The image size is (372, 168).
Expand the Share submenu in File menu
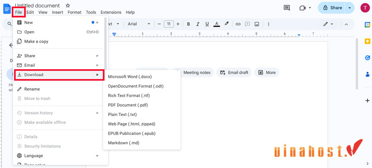coord(58,56)
